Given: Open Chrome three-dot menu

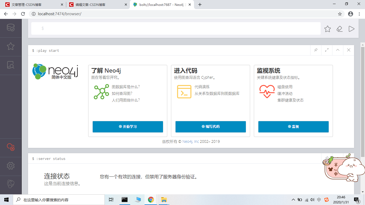Looking at the screenshot, I should click(x=359, y=14).
